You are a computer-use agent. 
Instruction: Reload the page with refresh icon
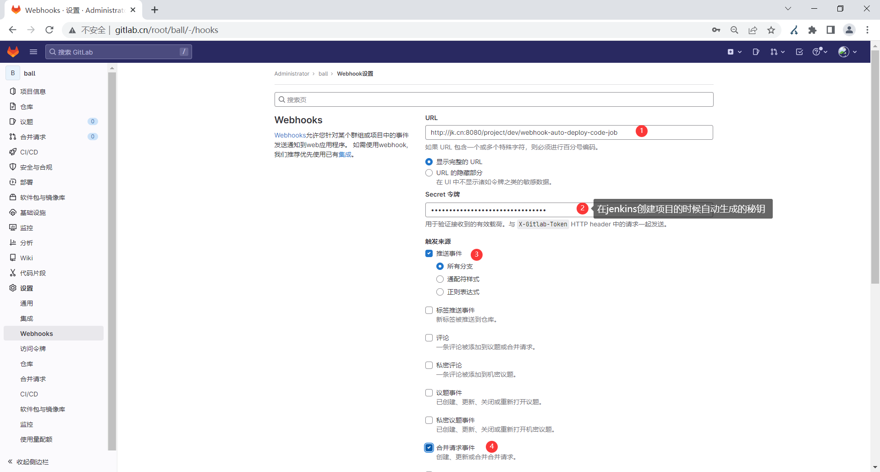(x=49, y=30)
